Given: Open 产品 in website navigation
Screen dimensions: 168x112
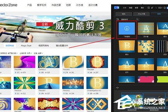Looking at the screenshot, I should tap(30, 5).
